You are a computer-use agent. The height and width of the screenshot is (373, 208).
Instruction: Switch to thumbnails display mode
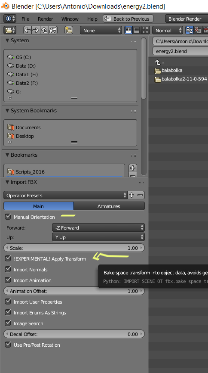(145, 30)
